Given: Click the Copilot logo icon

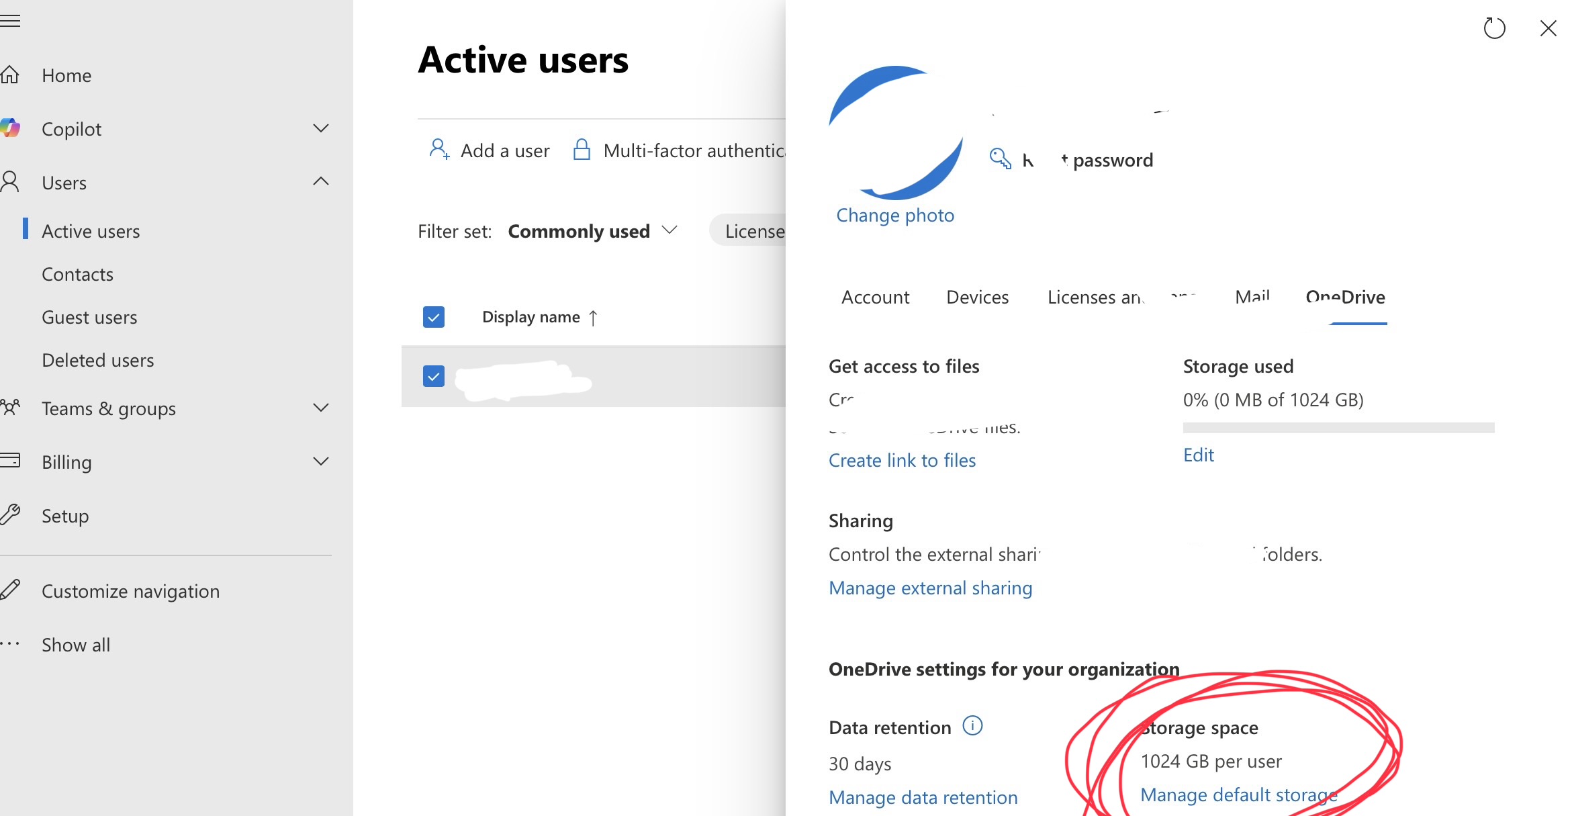Looking at the screenshot, I should pos(9,128).
